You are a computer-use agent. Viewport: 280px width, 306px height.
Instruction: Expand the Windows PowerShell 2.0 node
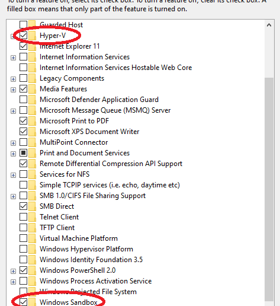coord(13,271)
